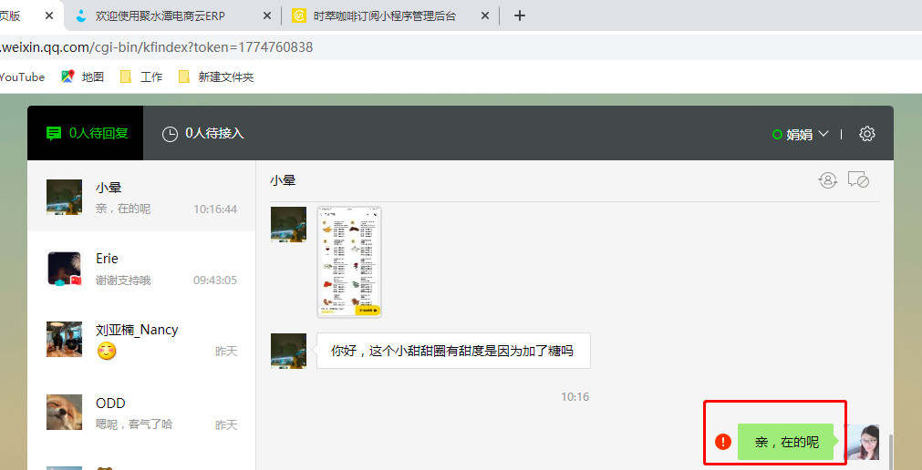The height and width of the screenshot is (470, 922).
Task: Switch to 0人待接入 tab
Action: coord(202,133)
